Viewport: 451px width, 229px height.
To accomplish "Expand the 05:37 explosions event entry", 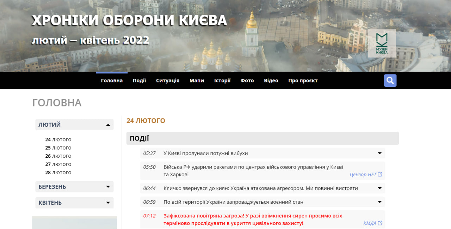I will coord(380,153).
